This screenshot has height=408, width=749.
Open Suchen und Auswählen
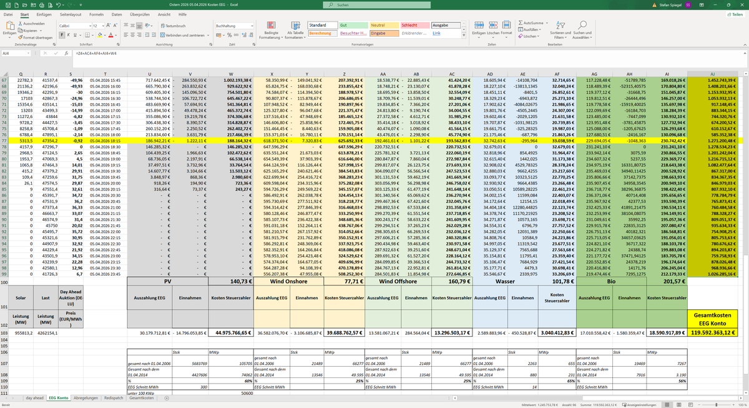click(x=582, y=29)
